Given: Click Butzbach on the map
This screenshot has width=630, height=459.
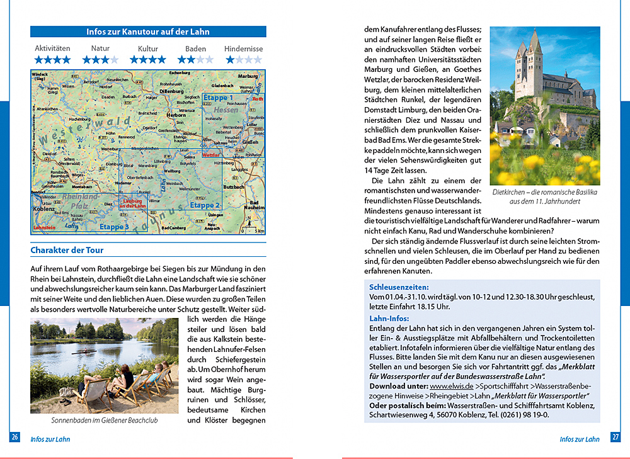Looking at the screenshot, I should pos(234,187).
